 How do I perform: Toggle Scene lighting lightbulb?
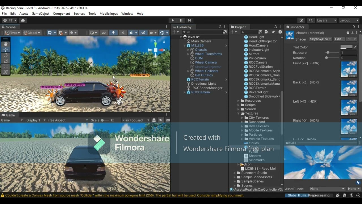point(113,33)
